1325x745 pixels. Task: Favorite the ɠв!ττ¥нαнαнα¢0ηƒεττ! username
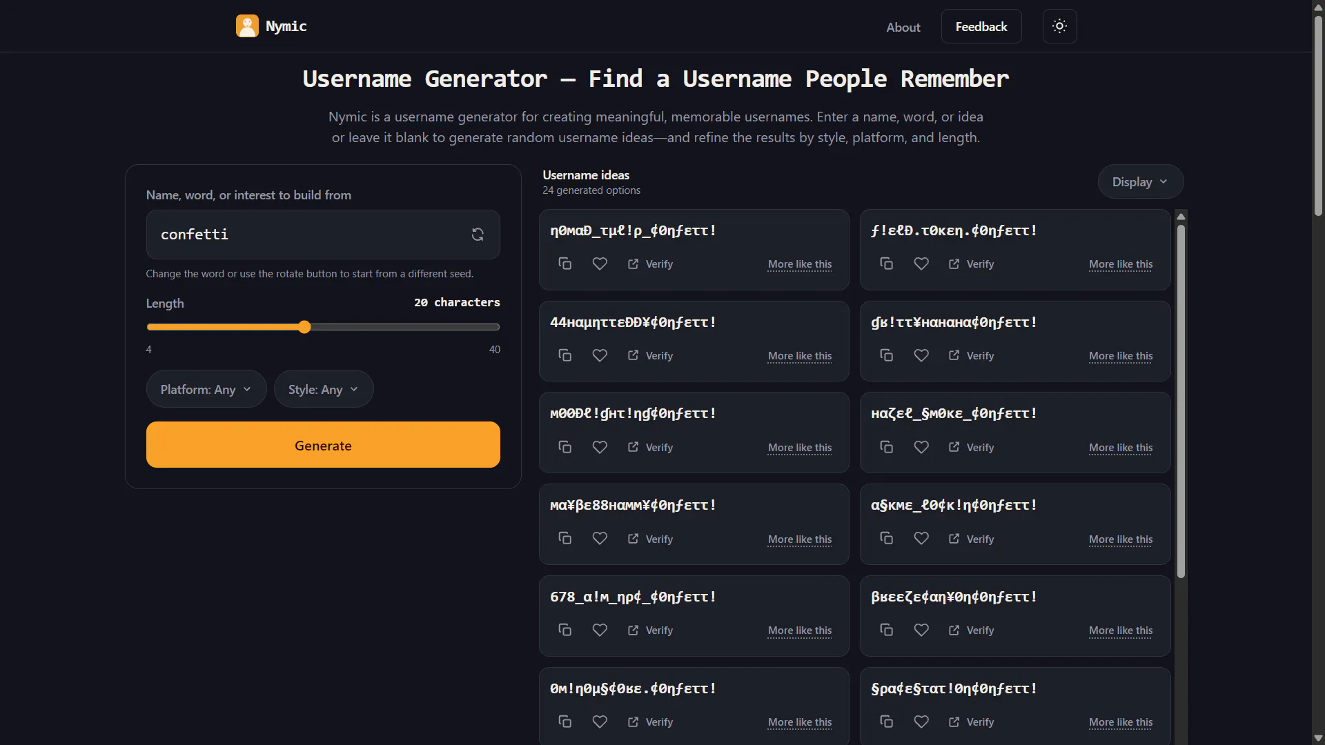click(x=921, y=356)
